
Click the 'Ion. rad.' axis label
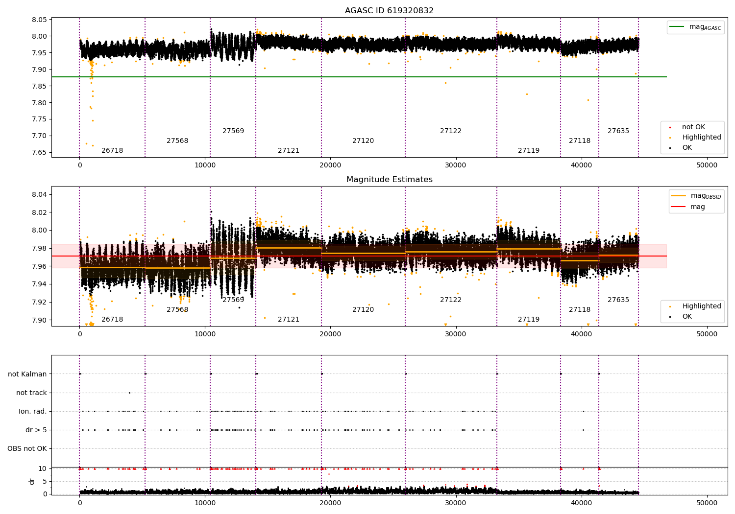(33, 411)
